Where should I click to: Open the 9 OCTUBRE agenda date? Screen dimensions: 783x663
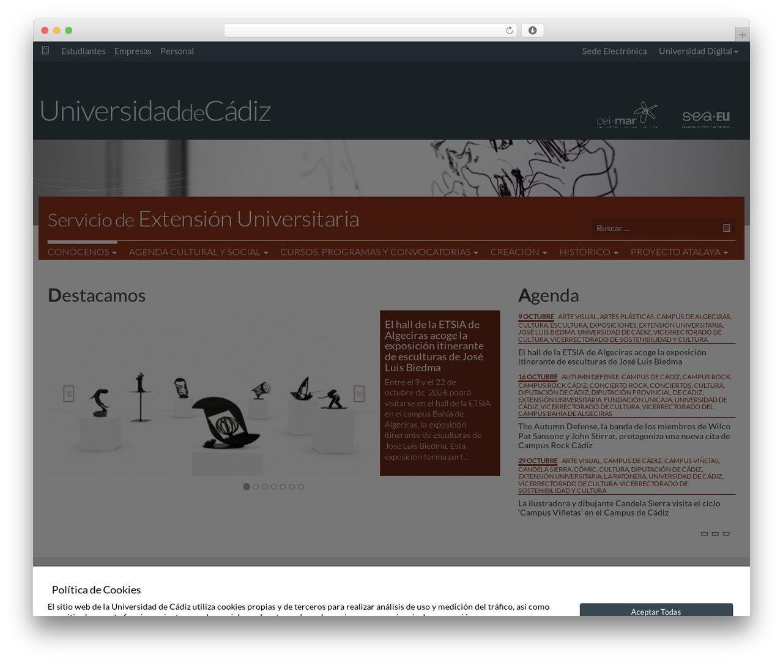536,317
